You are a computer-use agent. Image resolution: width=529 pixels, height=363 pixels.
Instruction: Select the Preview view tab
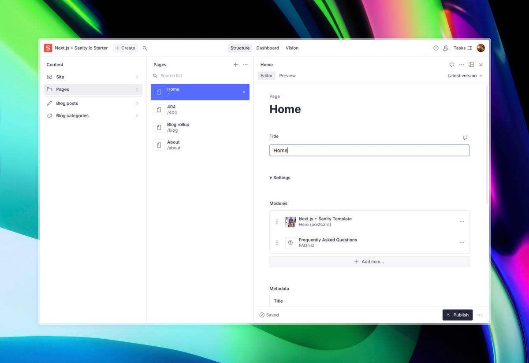pyautogui.click(x=287, y=76)
